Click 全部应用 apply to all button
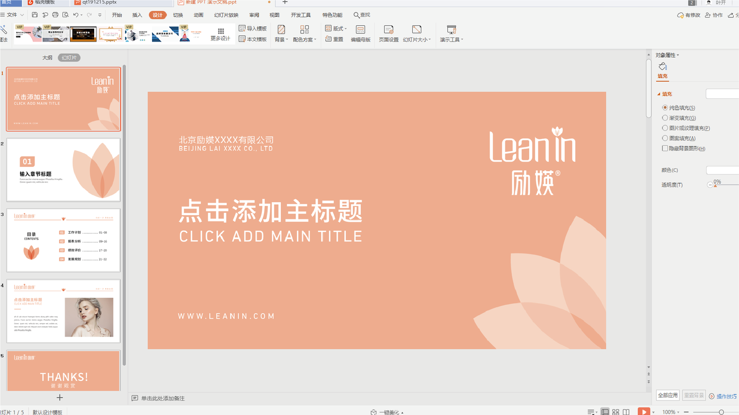The height and width of the screenshot is (415, 739). (x=668, y=396)
